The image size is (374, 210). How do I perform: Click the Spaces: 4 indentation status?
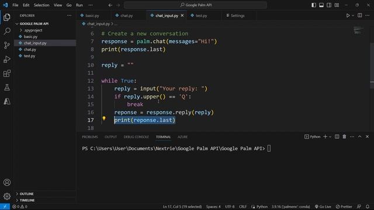pyautogui.click(x=213, y=206)
